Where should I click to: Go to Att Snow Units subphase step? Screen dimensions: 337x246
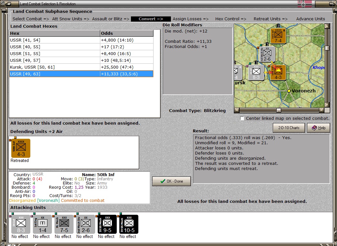(x=71, y=19)
